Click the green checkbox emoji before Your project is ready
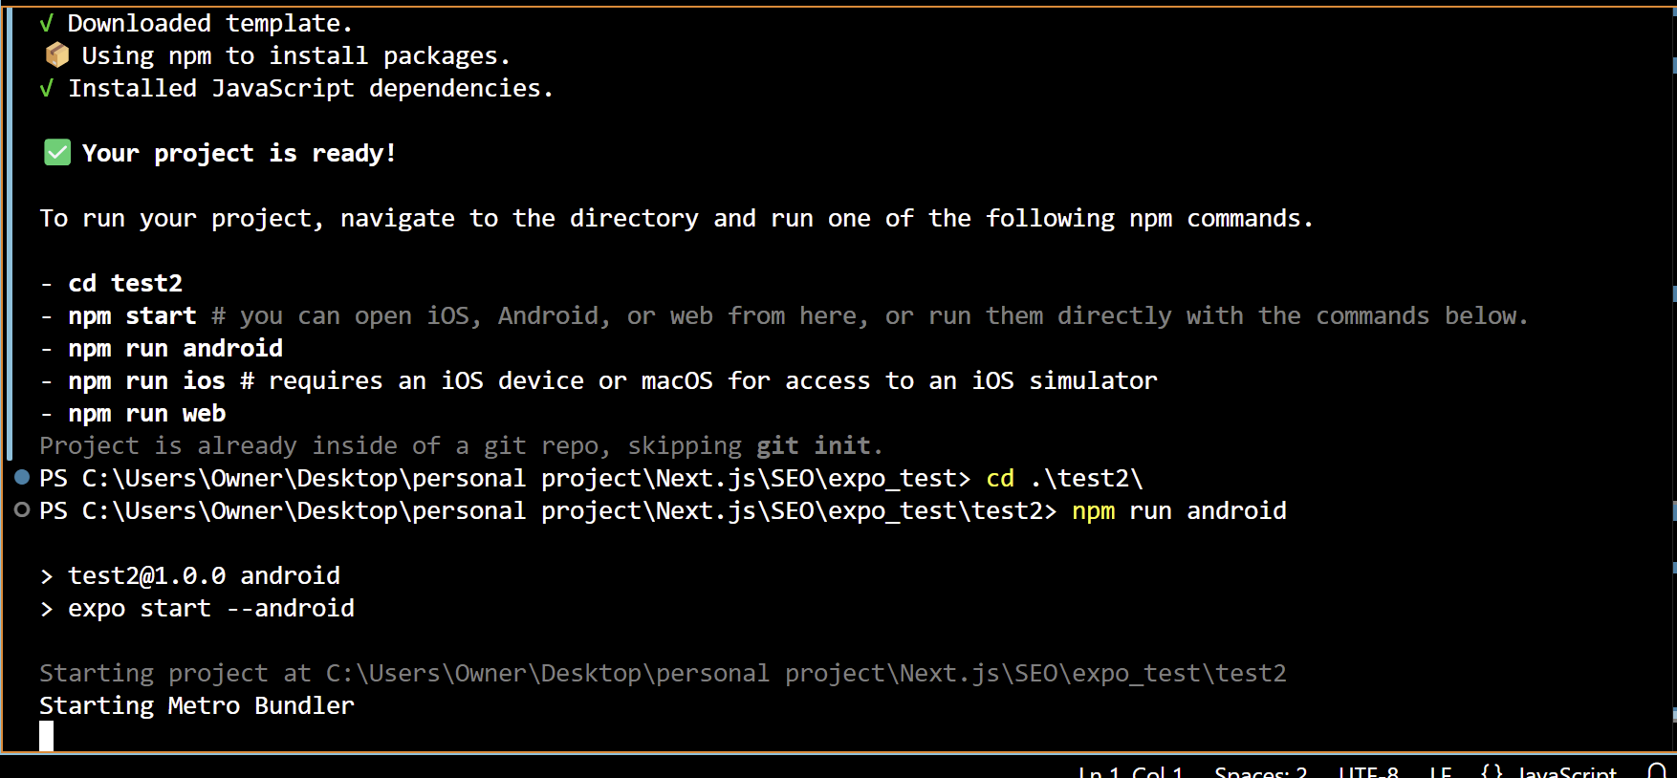Image resolution: width=1677 pixels, height=778 pixels. pos(57,152)
